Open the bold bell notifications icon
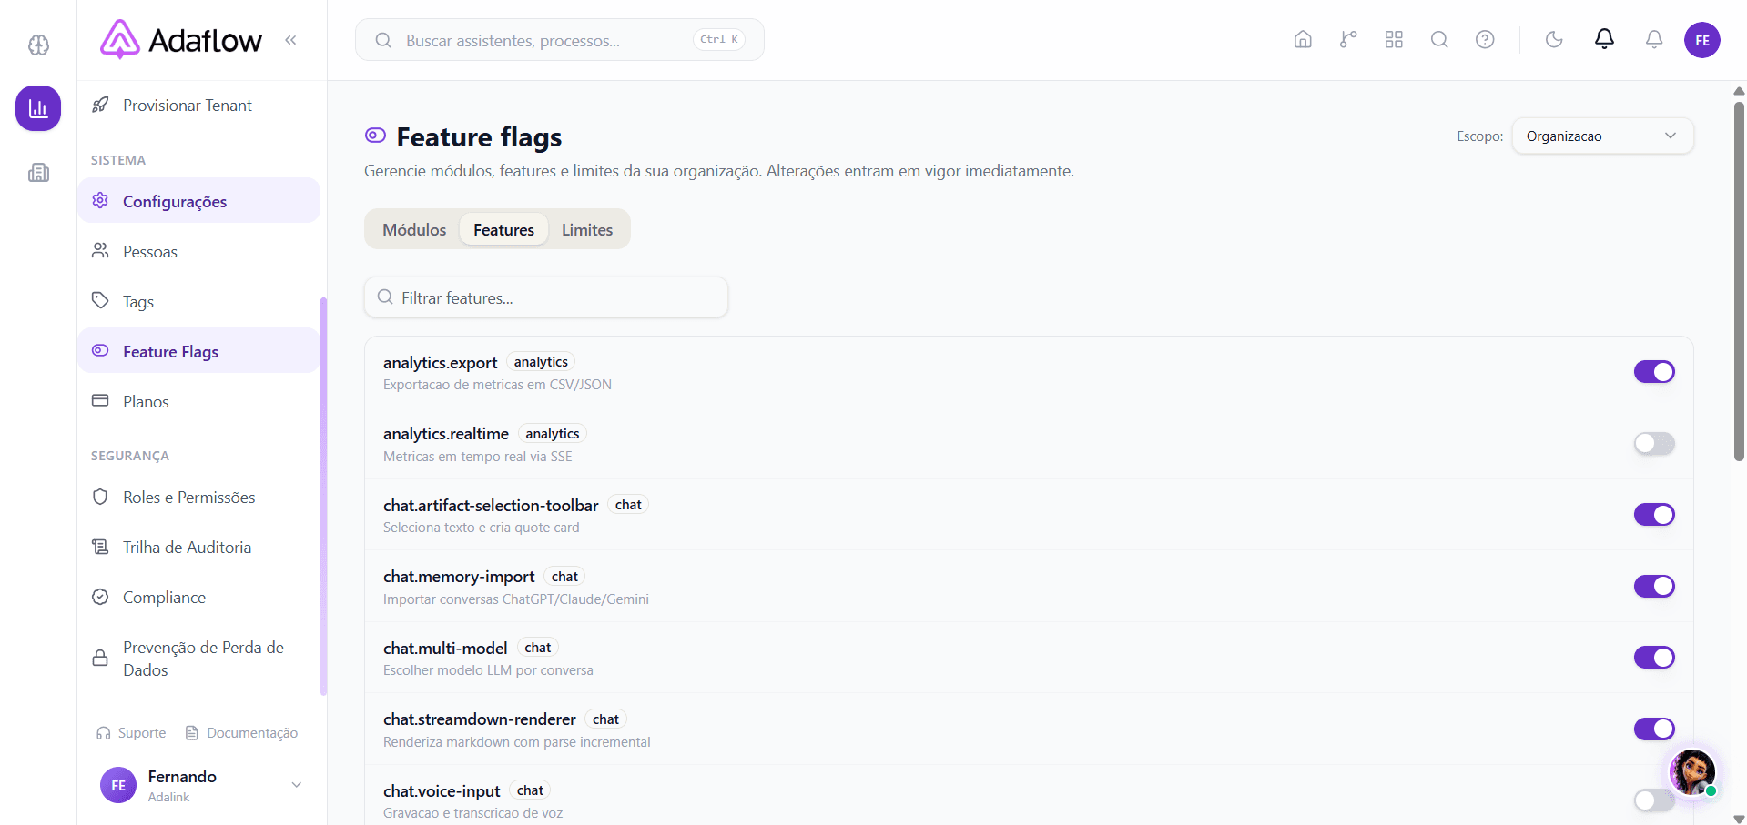 (x=1604, y=39)
